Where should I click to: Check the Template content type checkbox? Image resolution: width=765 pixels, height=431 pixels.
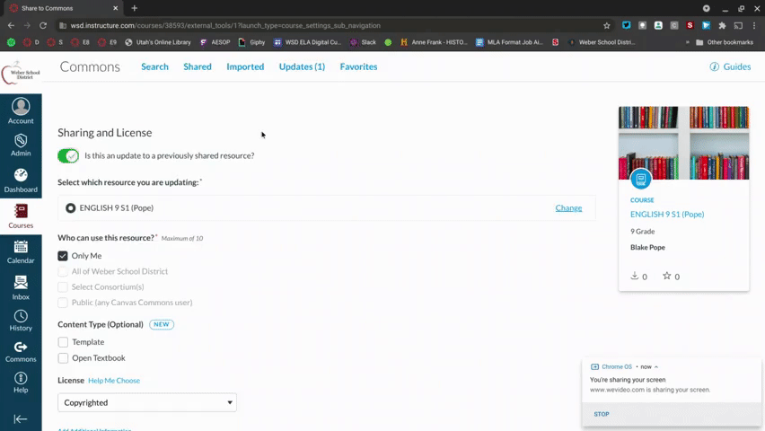pyautogui.click(x=63, y=342)
